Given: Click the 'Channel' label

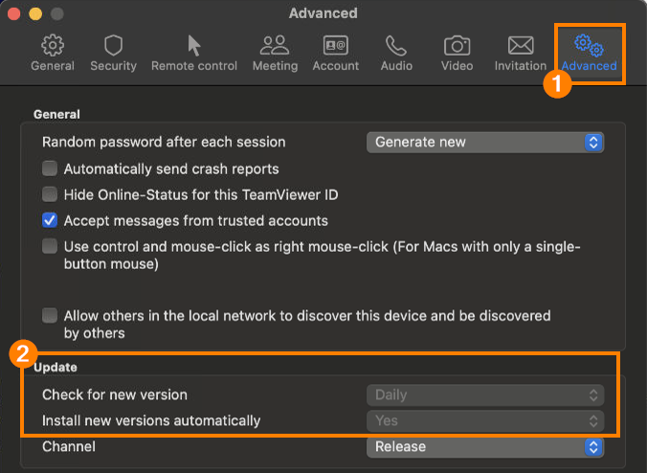Looking at the screenshot, I should pos(69,447).
